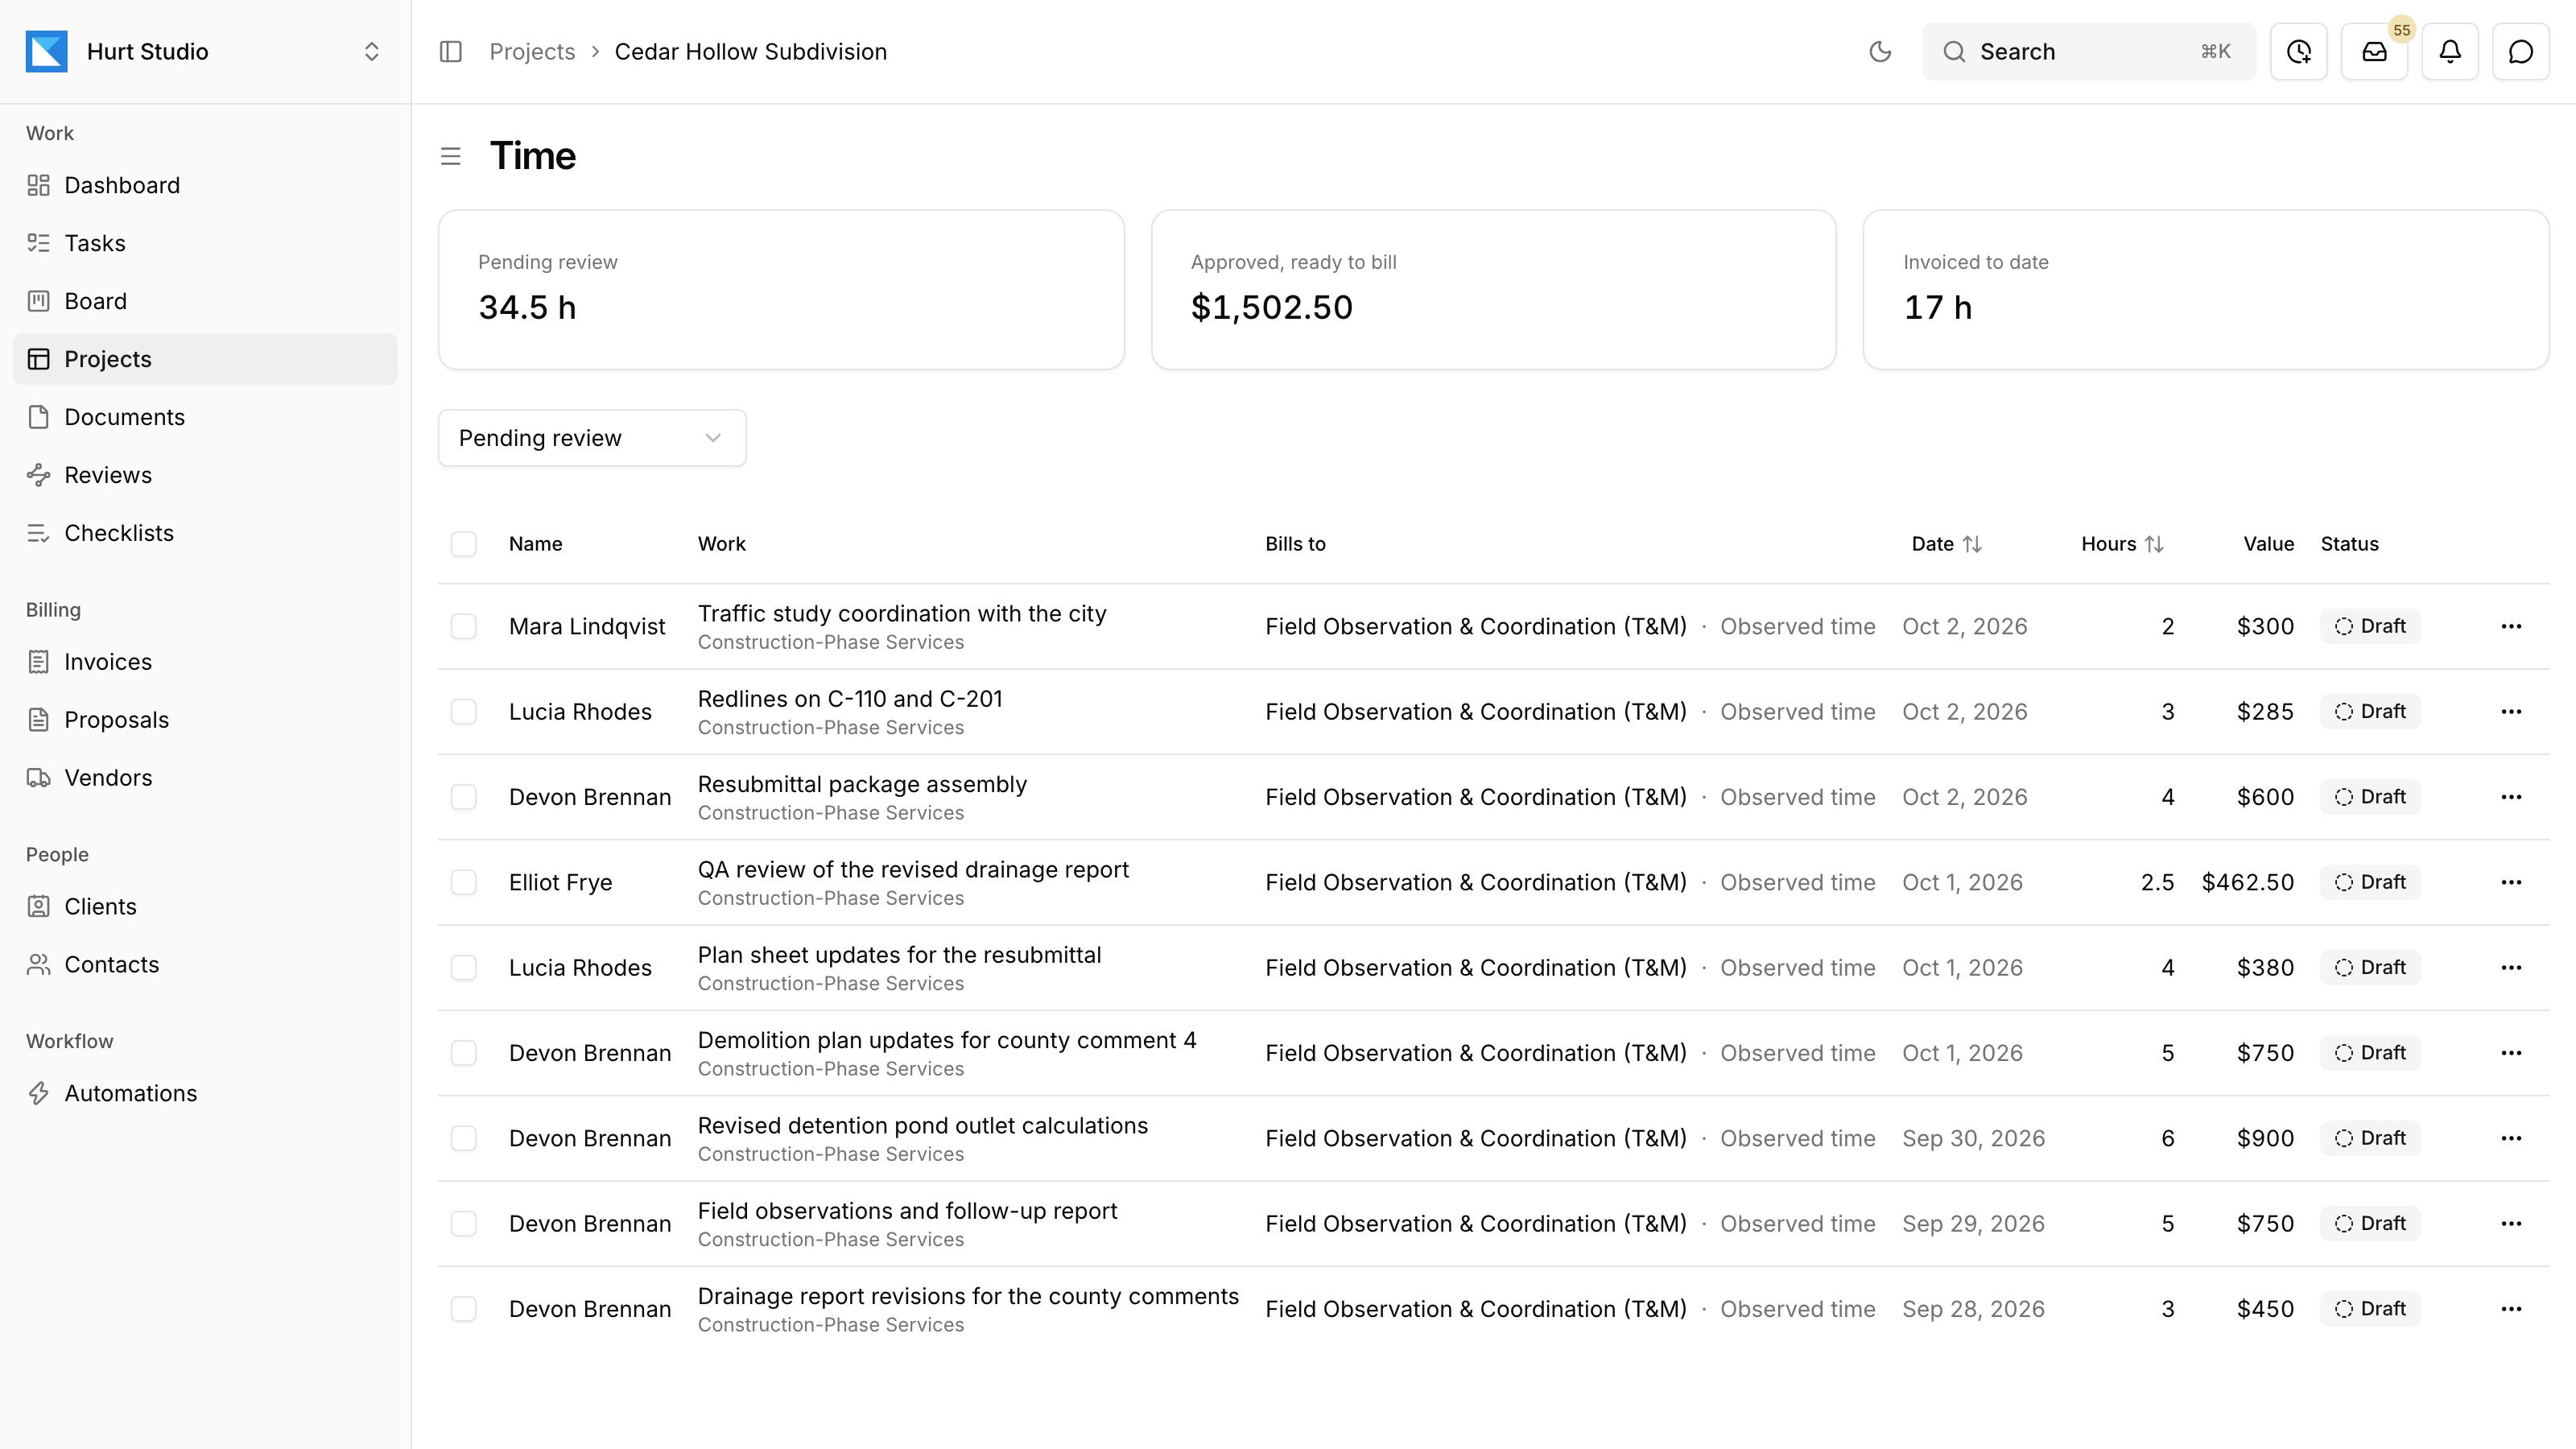Check the Resubmittal package assembly row

point(463,797)
